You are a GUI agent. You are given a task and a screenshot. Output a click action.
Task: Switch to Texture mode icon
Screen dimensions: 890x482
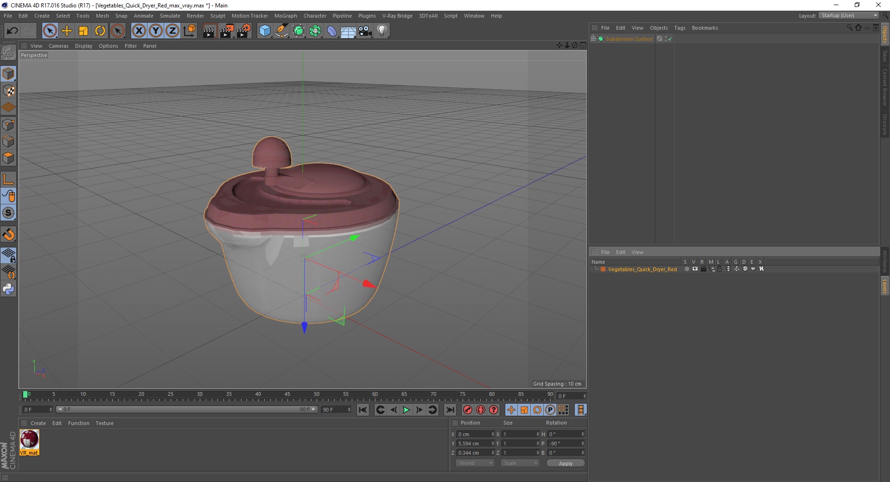pyautogui.click(x=8, y=91)
